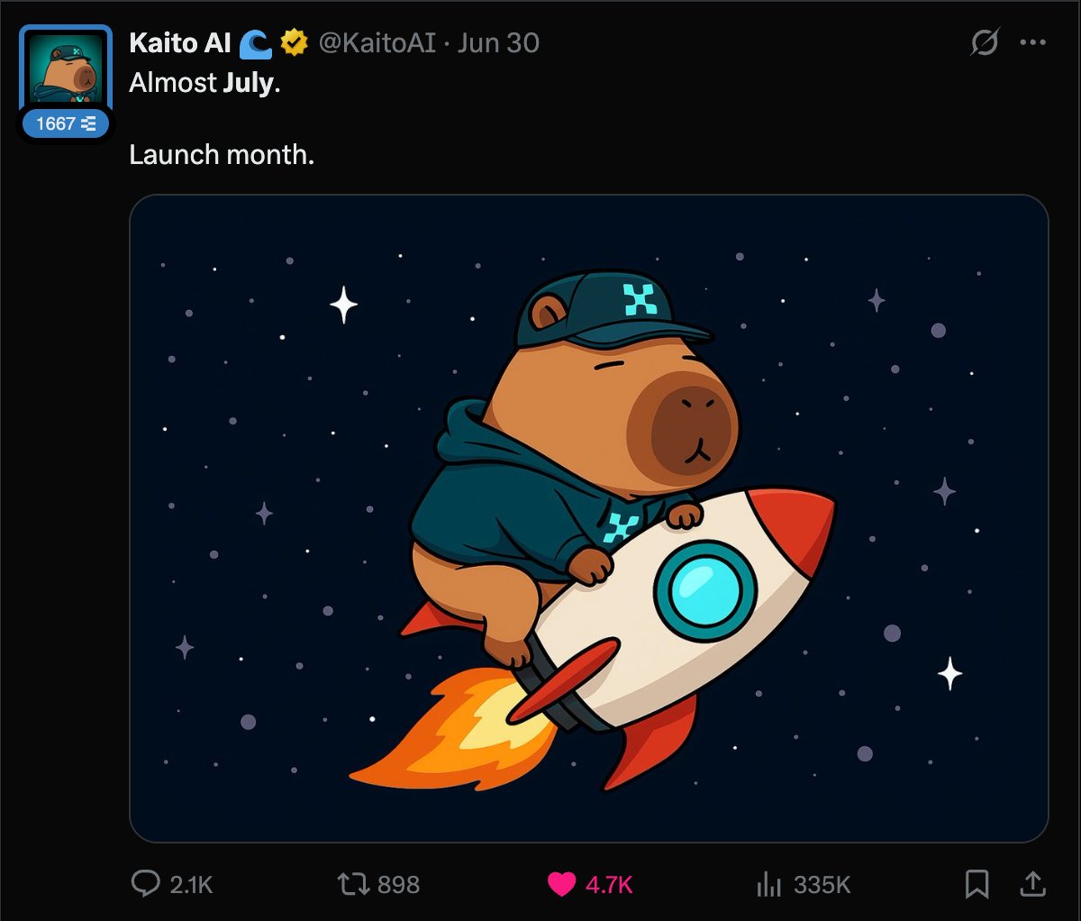Image resolution: width=1081 pixels, height=921 pixels.
Task: Click the 898 repost count
Action: coord(398,885)
